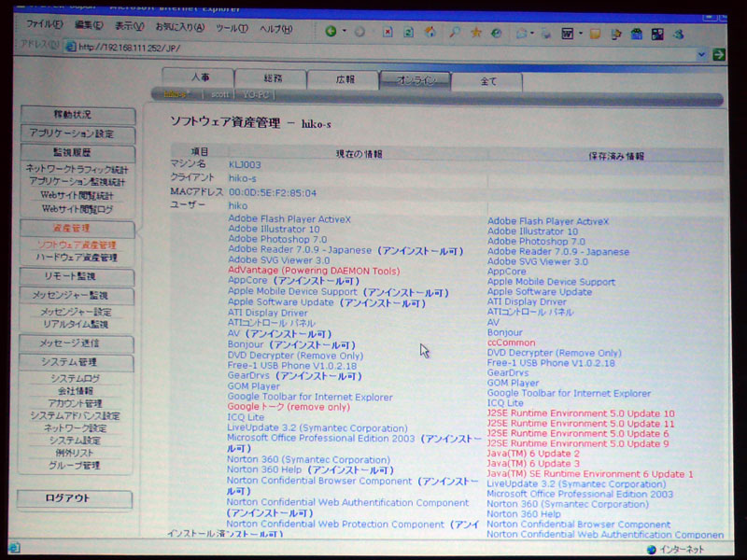
Task: Go to the Home page via the house icon
Action: [x=430, y=33]
